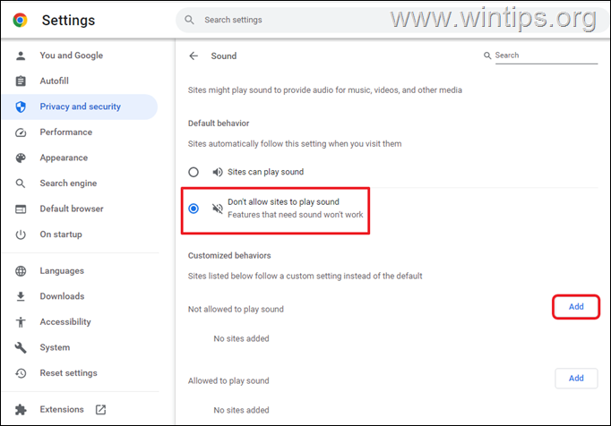
Task: Go back using the arrow beside Sound
Action: (x=194, y=56)
